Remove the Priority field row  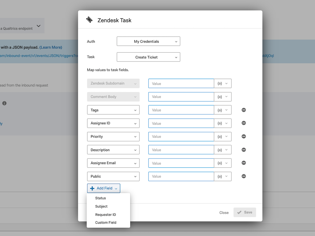[x=244, y=136]
